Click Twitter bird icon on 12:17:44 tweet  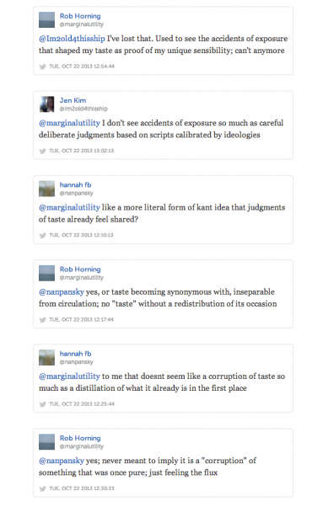42,320
